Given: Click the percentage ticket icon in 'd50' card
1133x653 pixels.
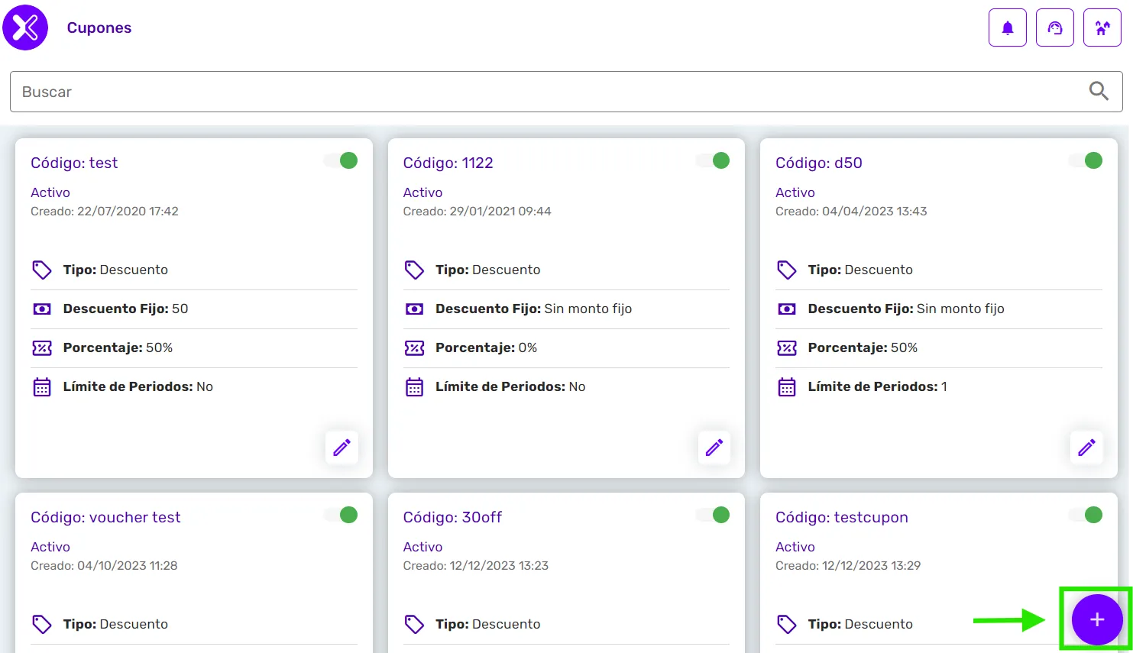Looking at the screenshot, I should 787,348.
